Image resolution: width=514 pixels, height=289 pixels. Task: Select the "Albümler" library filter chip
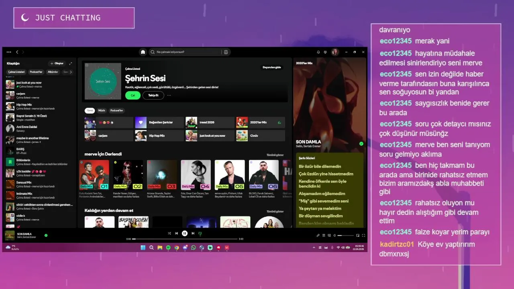pyautogui.click(x=53, y=72)
